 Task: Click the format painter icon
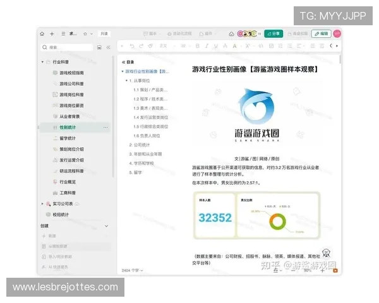(x=150, y=46)
